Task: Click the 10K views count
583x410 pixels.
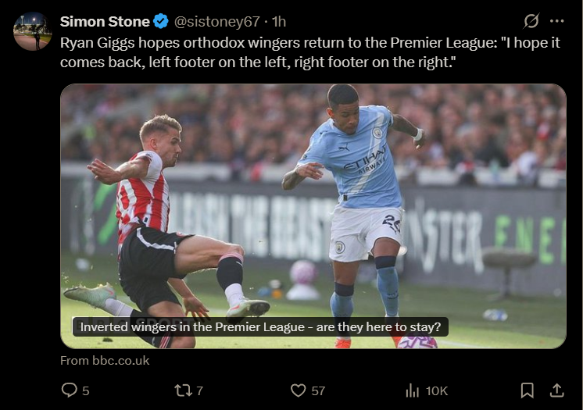Action: coord(436,390)
